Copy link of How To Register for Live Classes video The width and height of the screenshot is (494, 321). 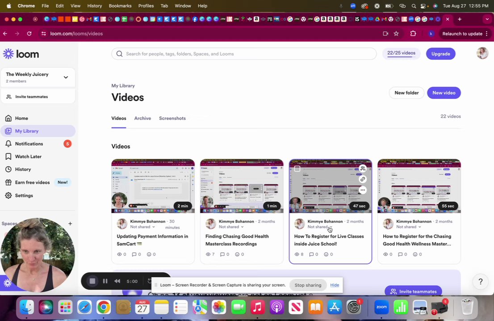tap(363, 179)
